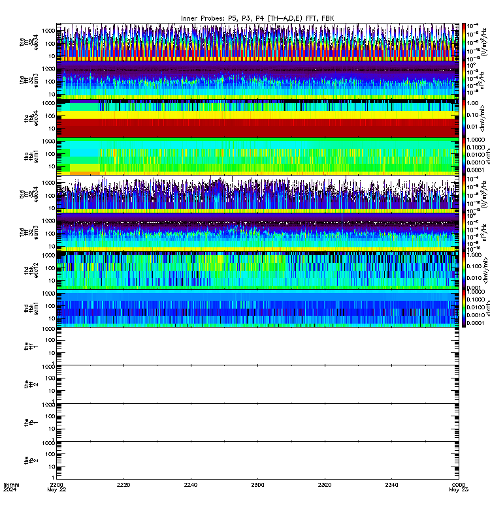Screen dimensions: 490x522
Task: Click the 'tha fff 32 edc34' y-axis title
Action: (29, 42)
